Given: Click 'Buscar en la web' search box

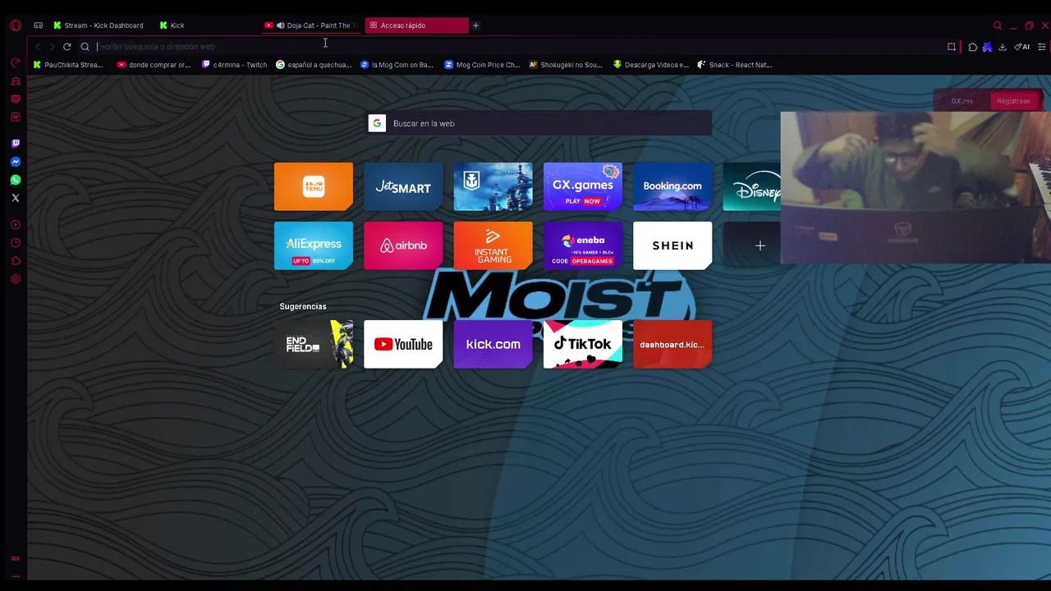Looking at the screenshot, I should 539,123.
